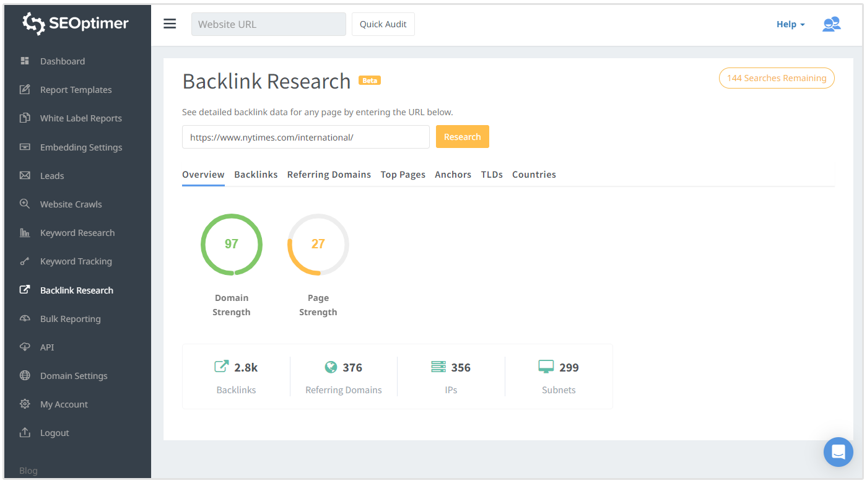The height and width of the screenshot is (483, 867).
Task: Click the 144 Searches Remaining badge
Action: coord(777,78)
